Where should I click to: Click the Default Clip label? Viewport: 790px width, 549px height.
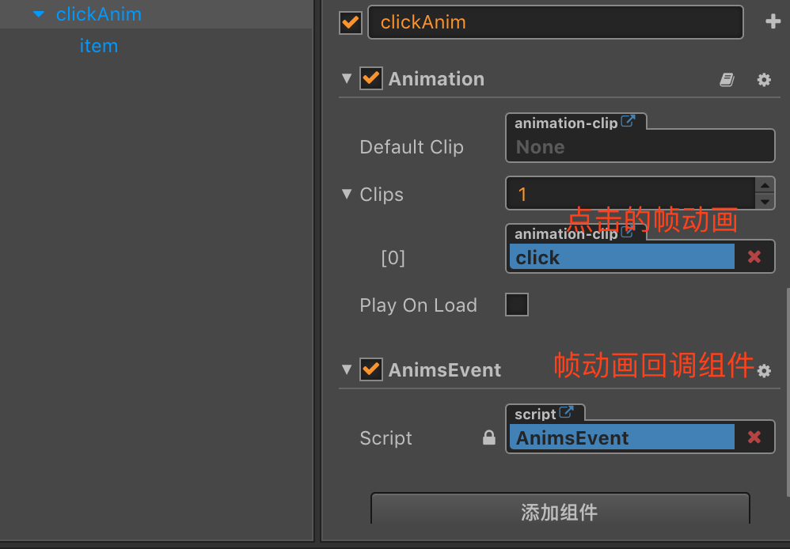tap(412, 147)
